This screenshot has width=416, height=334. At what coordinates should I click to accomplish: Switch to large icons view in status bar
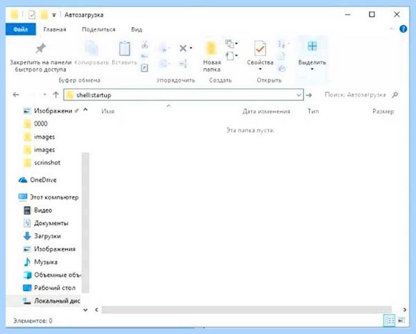[401, 320]
